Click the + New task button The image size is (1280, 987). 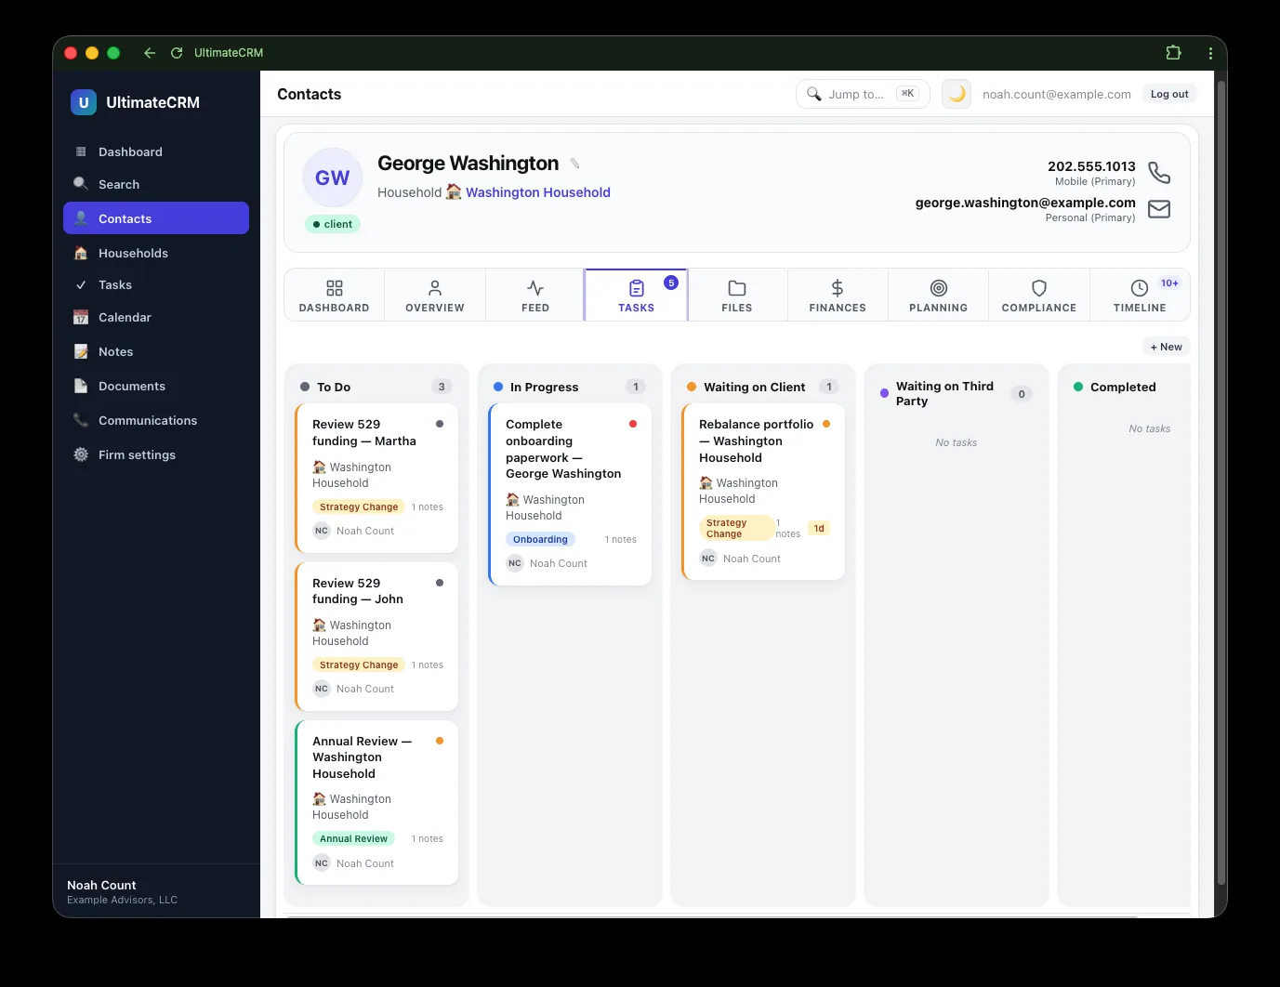coord(1167,347)
